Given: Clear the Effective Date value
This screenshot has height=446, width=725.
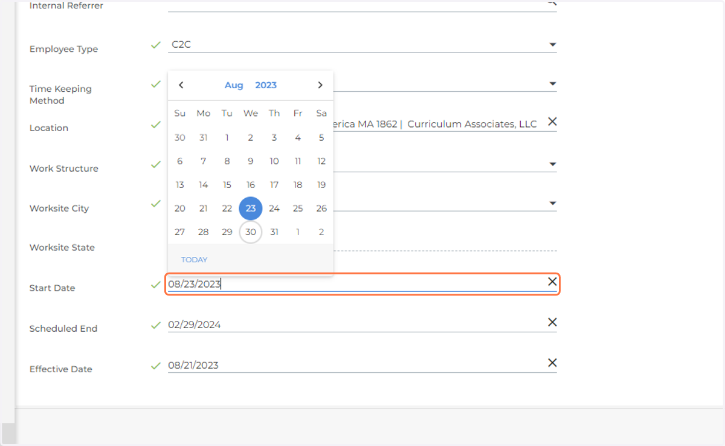Looking at the screenshot, I should pos(552,363).
